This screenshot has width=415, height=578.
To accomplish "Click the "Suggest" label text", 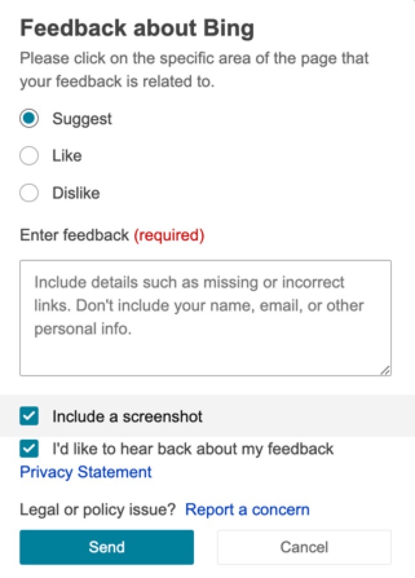I will point(82,119).
